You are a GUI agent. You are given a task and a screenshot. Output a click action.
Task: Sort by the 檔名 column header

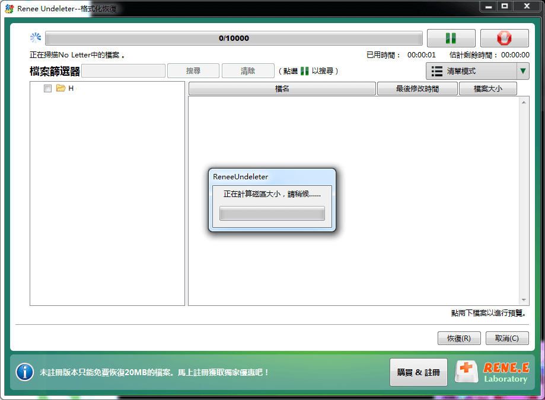tap(282, 89)
